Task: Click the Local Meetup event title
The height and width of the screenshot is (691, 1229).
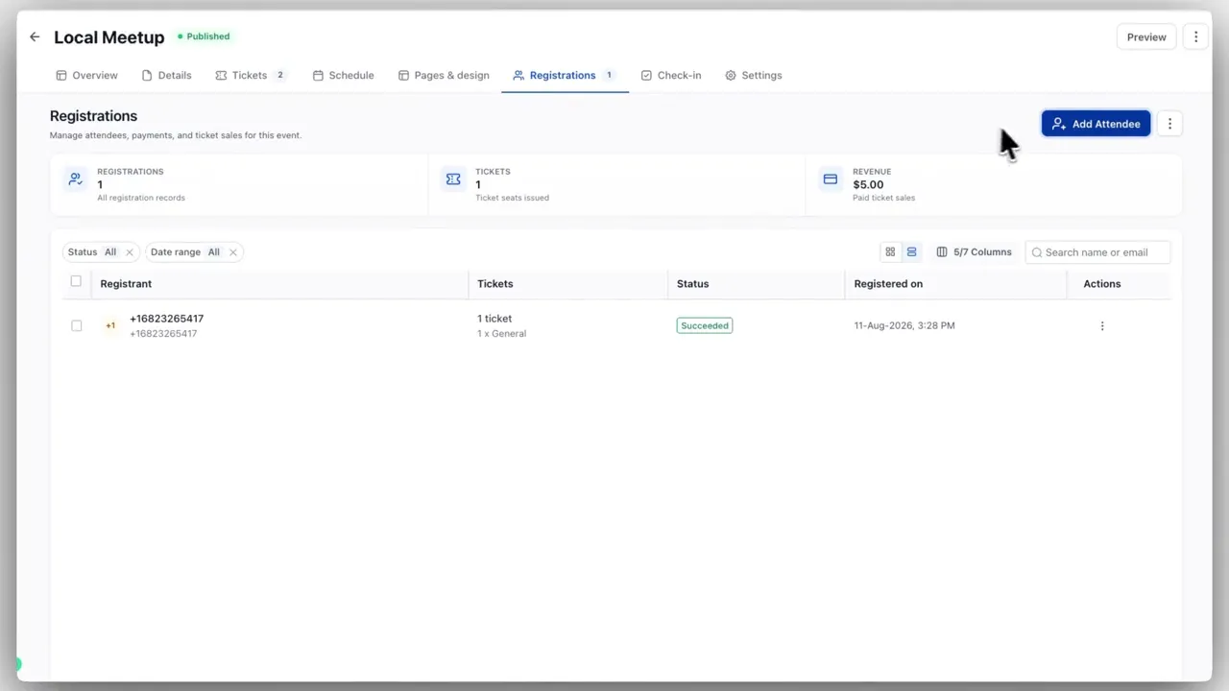Action: click(109, 37)
